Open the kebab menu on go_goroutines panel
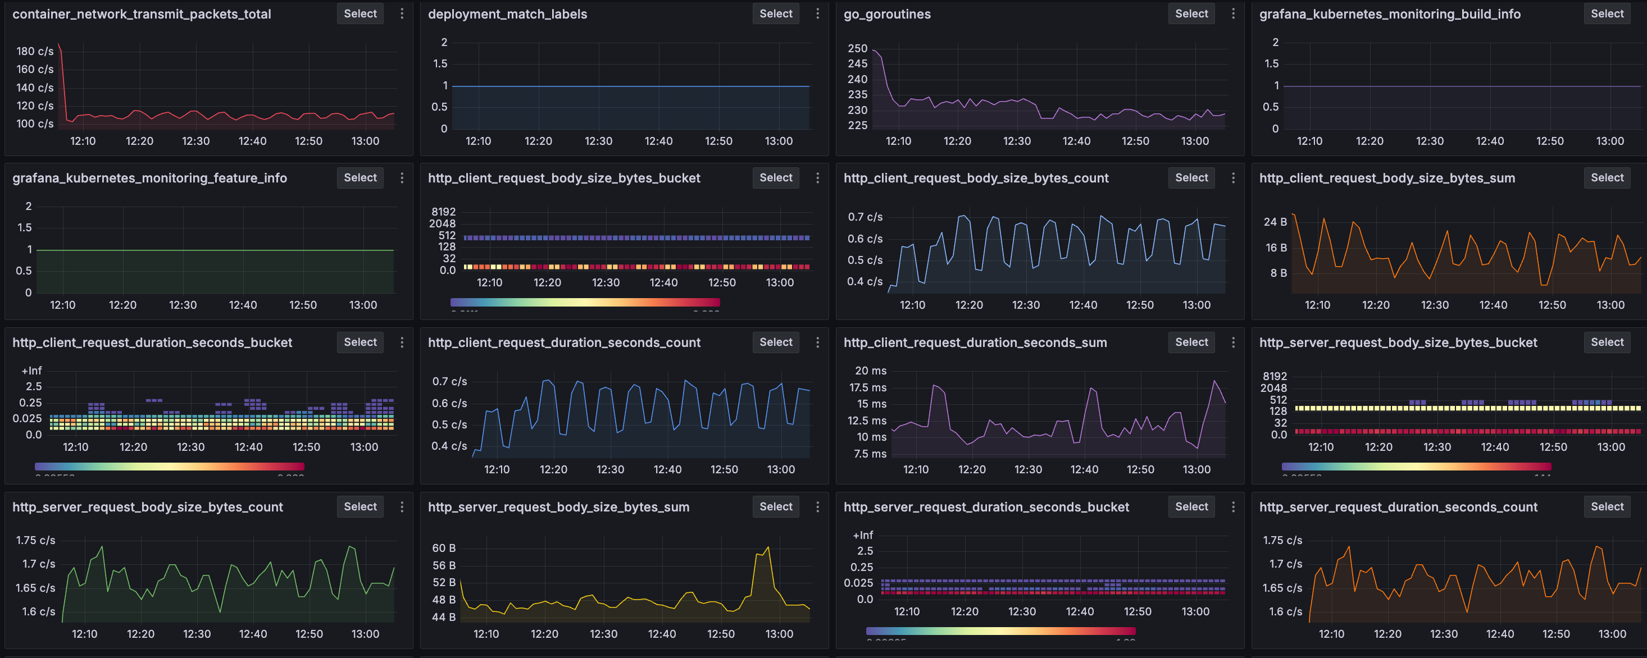1647x658 pixels. pos(1234,13)
